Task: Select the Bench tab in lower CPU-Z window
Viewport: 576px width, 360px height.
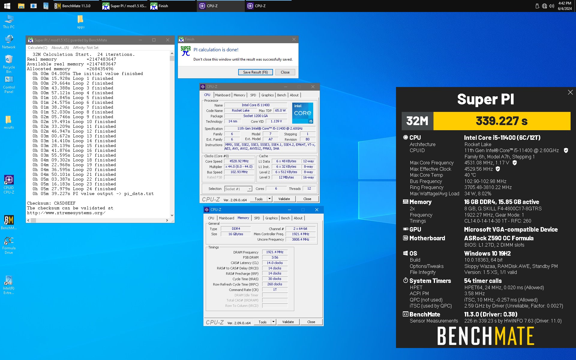Action: tap(285, 218)
